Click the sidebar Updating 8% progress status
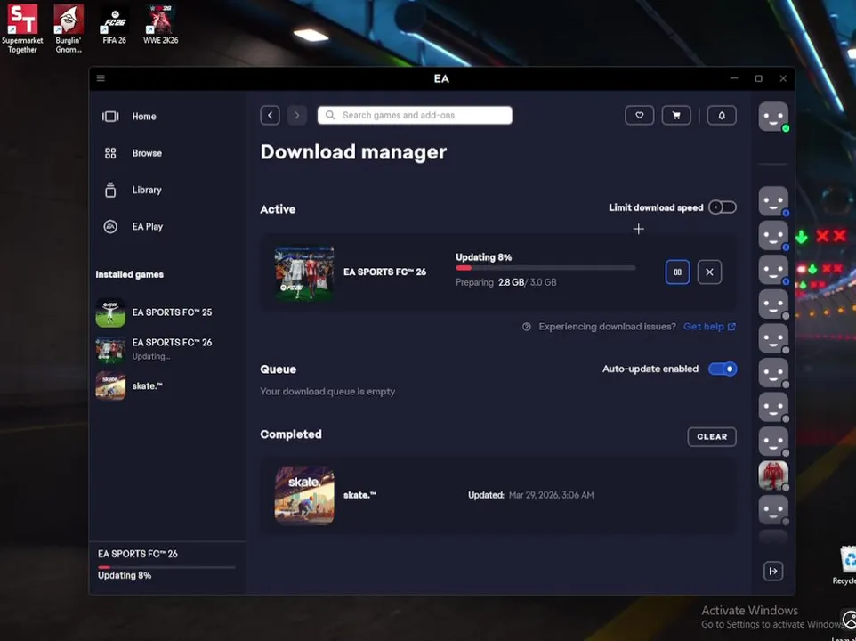Screen dimensions: 856x641 pos(125,575)
